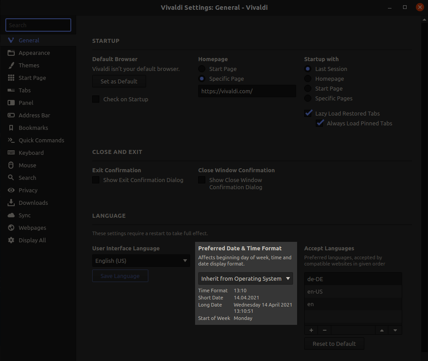Expand the User Interface Language dropdown

pyautogui.click(x=141, y=261)
